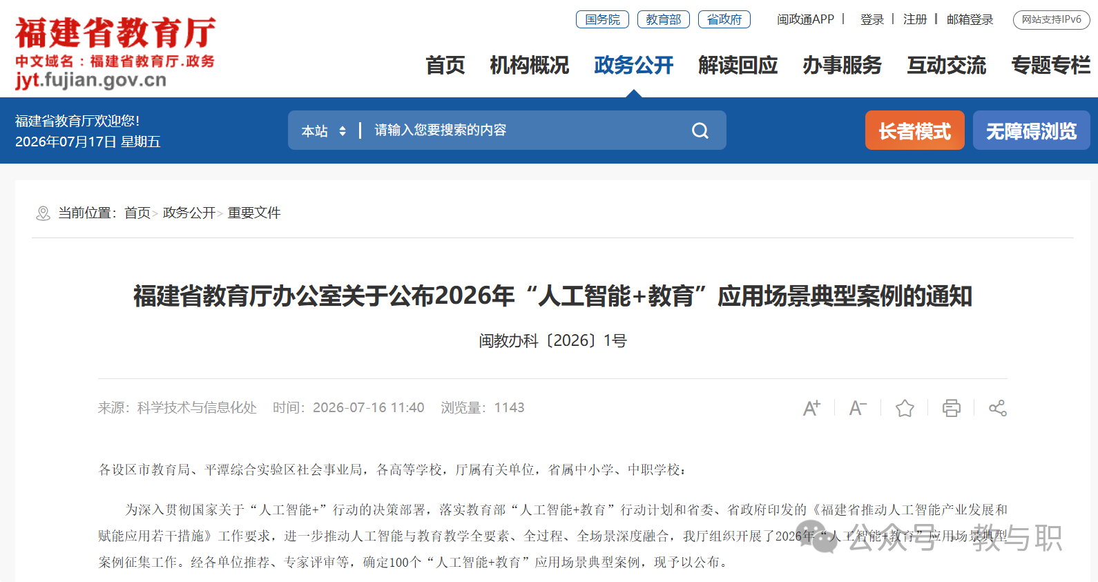Open 闽政通APP link
1098x582 pixels.
805,19
